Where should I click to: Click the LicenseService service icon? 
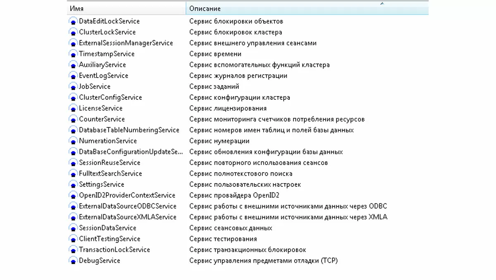point(73,108)
